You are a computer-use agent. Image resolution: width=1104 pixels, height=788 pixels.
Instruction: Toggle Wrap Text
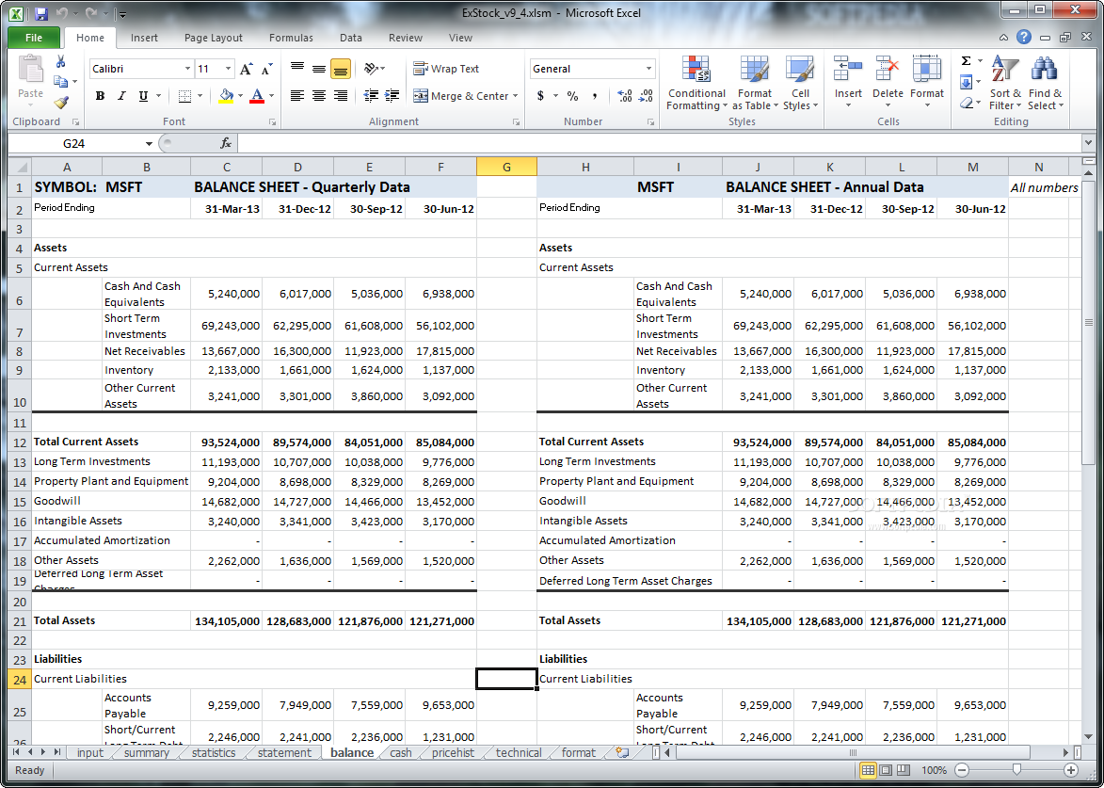(x=446, y=69)
